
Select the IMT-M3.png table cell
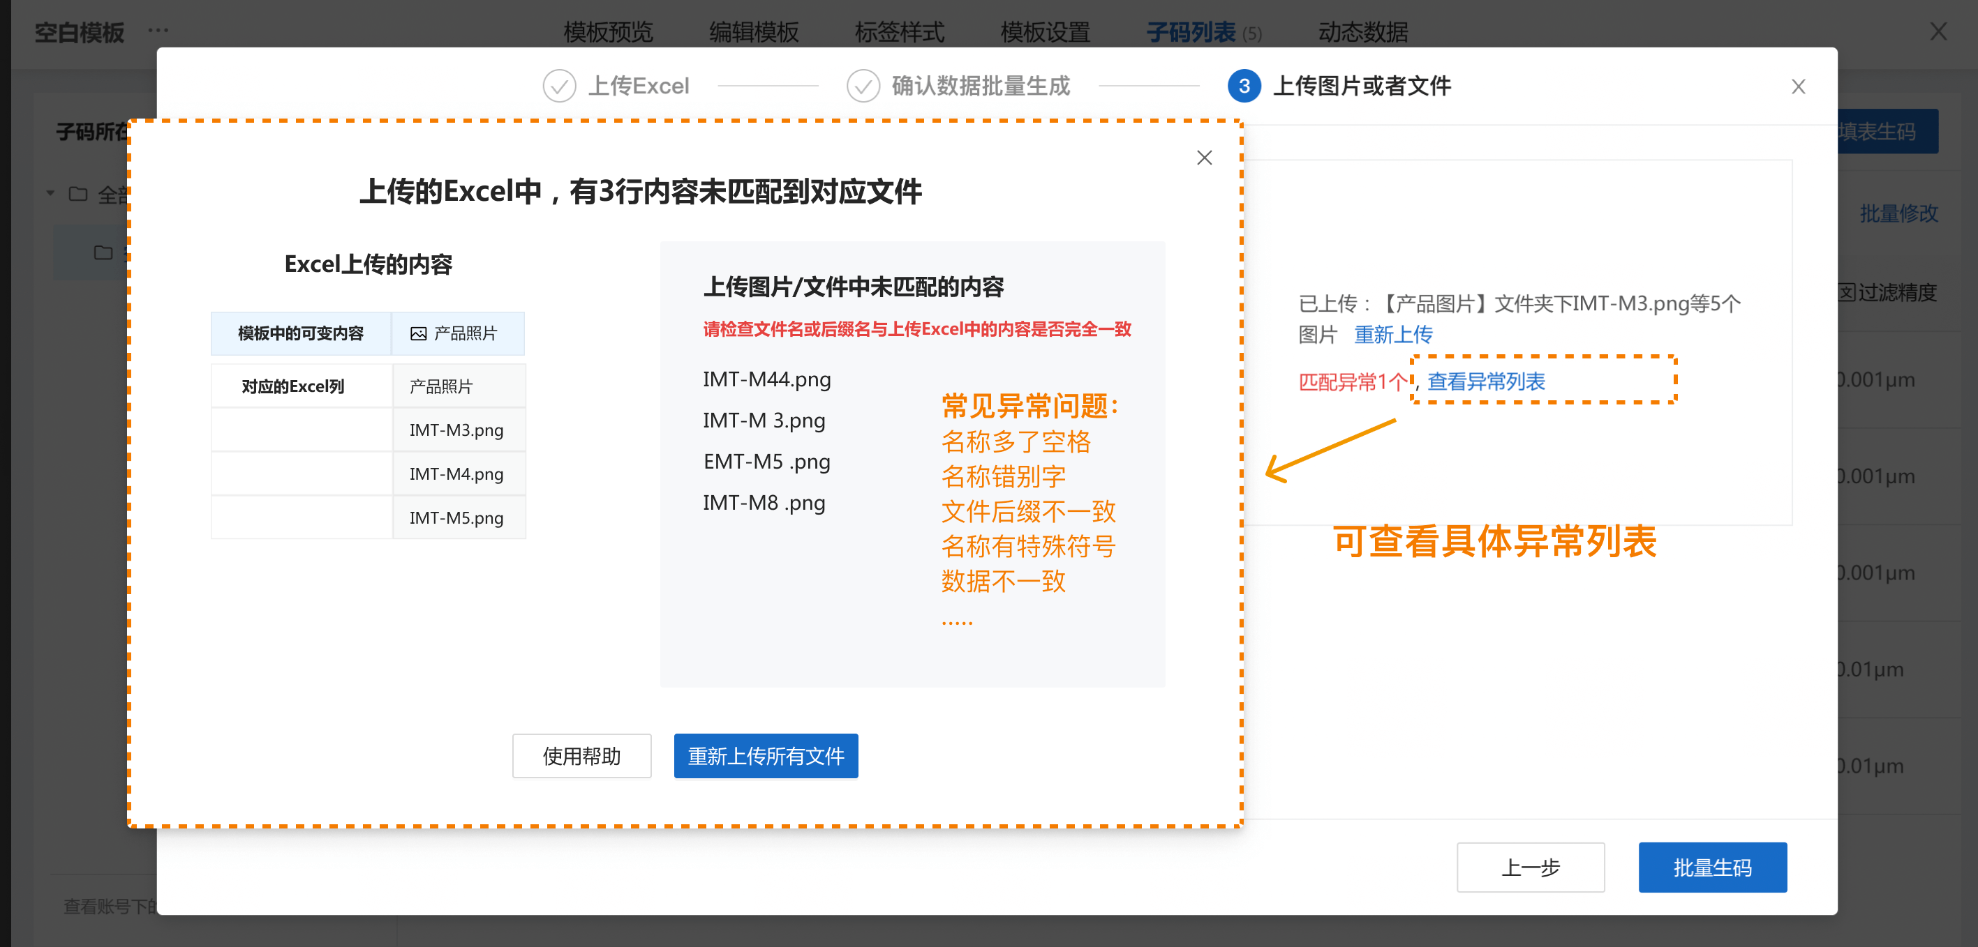pyautogui.click(x=459, y=430)
